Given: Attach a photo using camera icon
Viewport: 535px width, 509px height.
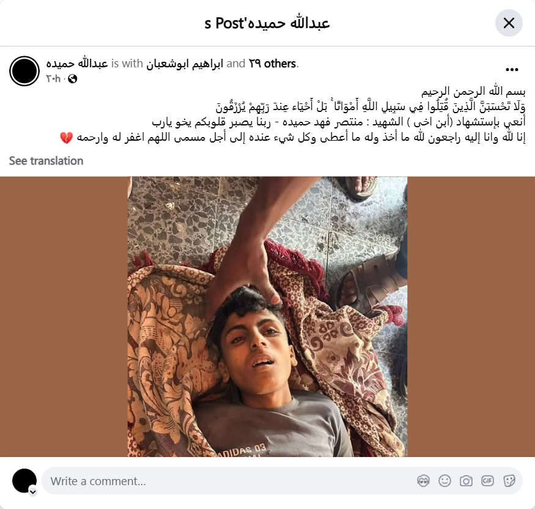Looking at the screenshot, I should [466, 481].
